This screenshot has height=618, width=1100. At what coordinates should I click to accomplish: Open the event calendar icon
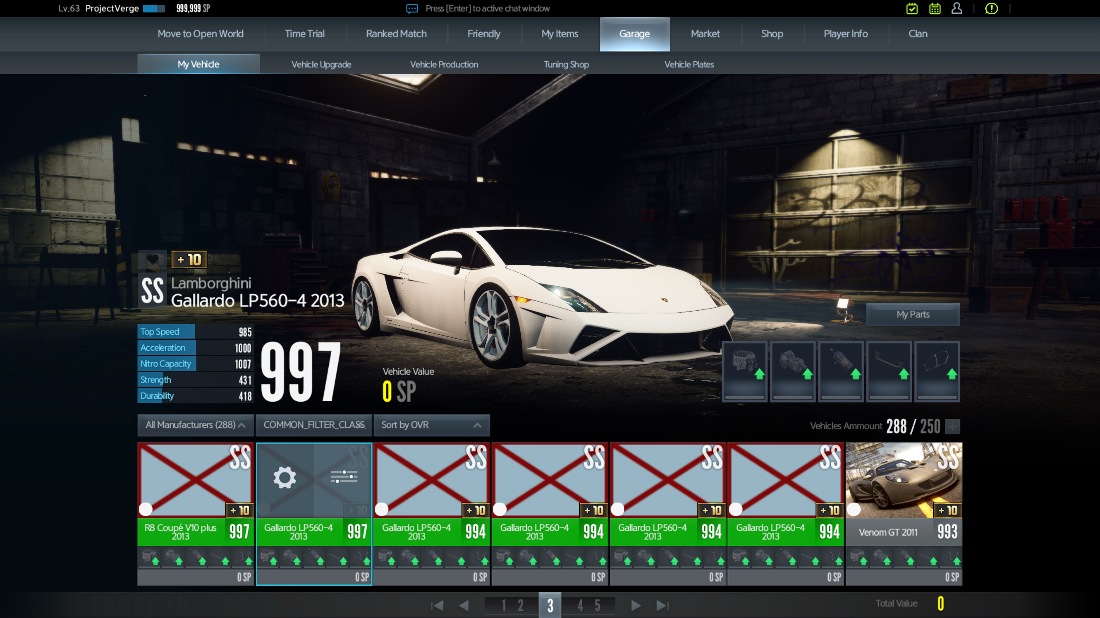935,9
